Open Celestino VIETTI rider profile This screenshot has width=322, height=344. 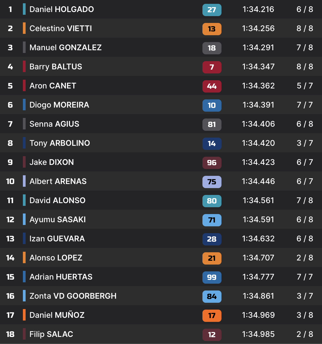tap(60, 28)
